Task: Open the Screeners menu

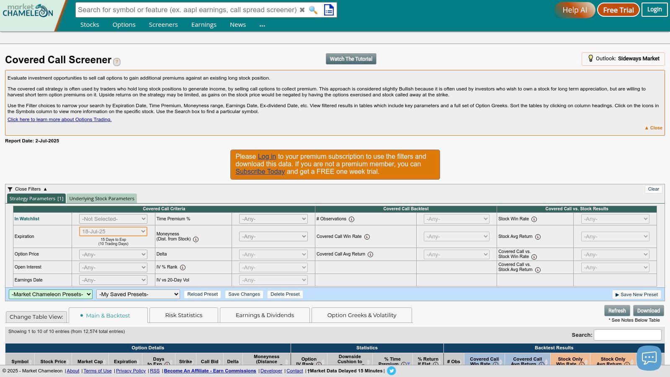Action: [163, 25]
